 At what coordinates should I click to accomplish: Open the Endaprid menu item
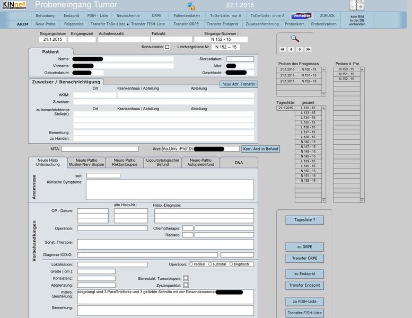(x=71, y=16)
